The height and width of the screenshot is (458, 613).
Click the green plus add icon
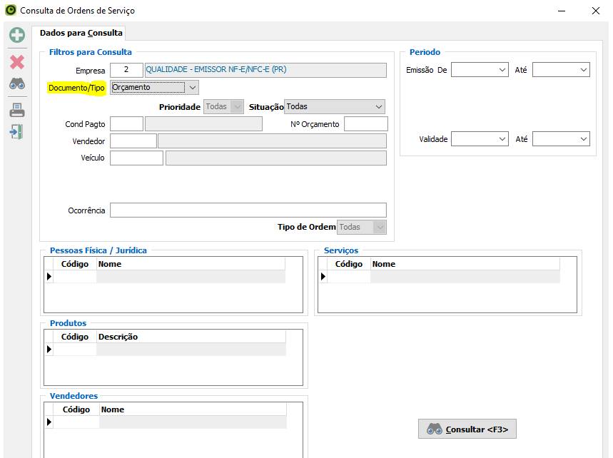16,35
